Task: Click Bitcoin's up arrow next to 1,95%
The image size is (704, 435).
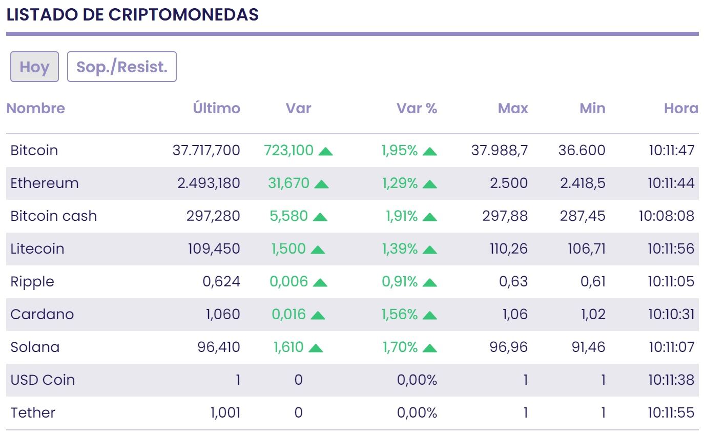Action: point(430,151)
